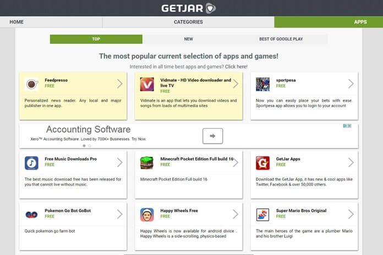Open the sportpesa app title link
383x255 pixels.
tap(286, 80)
